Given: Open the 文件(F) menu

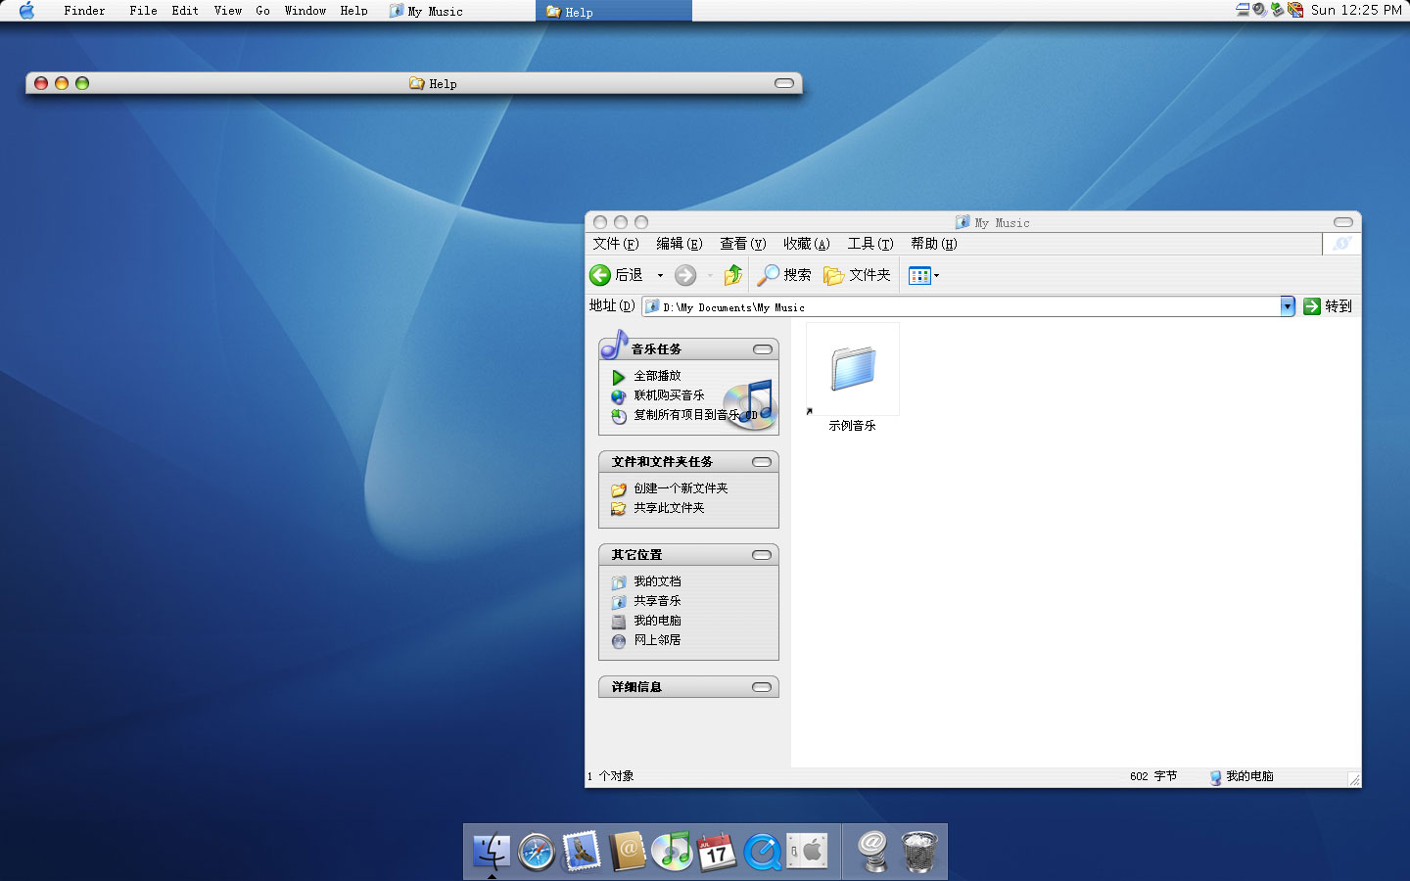Looking at the screenshot, I should pos(615,244).
